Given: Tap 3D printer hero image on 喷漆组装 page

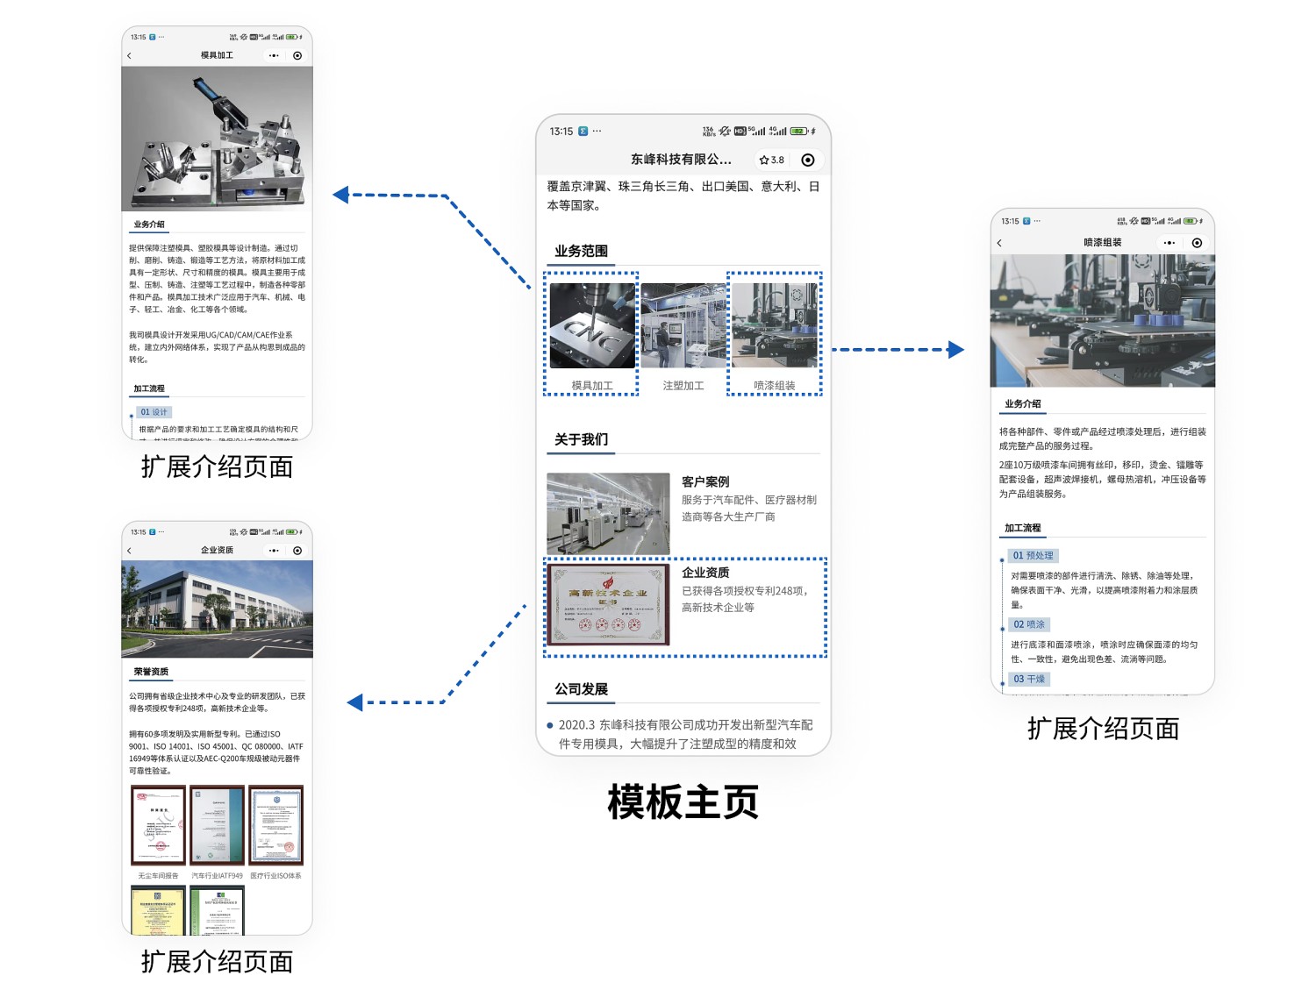Looking at the screenshot, I should click(x=1103, y=321).
